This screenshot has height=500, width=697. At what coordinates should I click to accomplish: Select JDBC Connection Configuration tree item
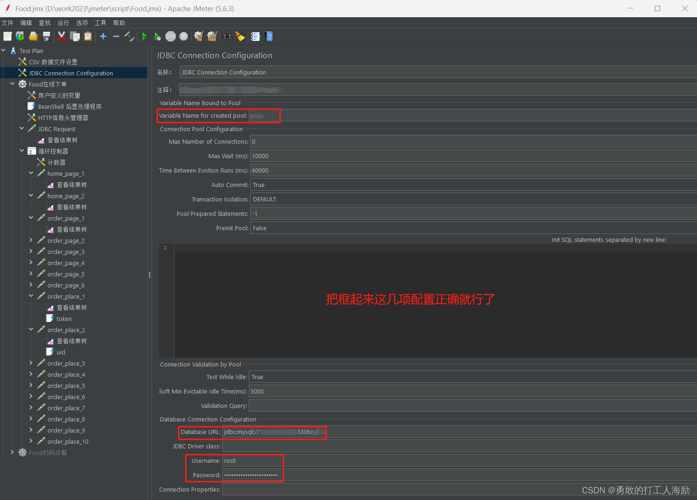pyautogui.click(x=71, y=73)
